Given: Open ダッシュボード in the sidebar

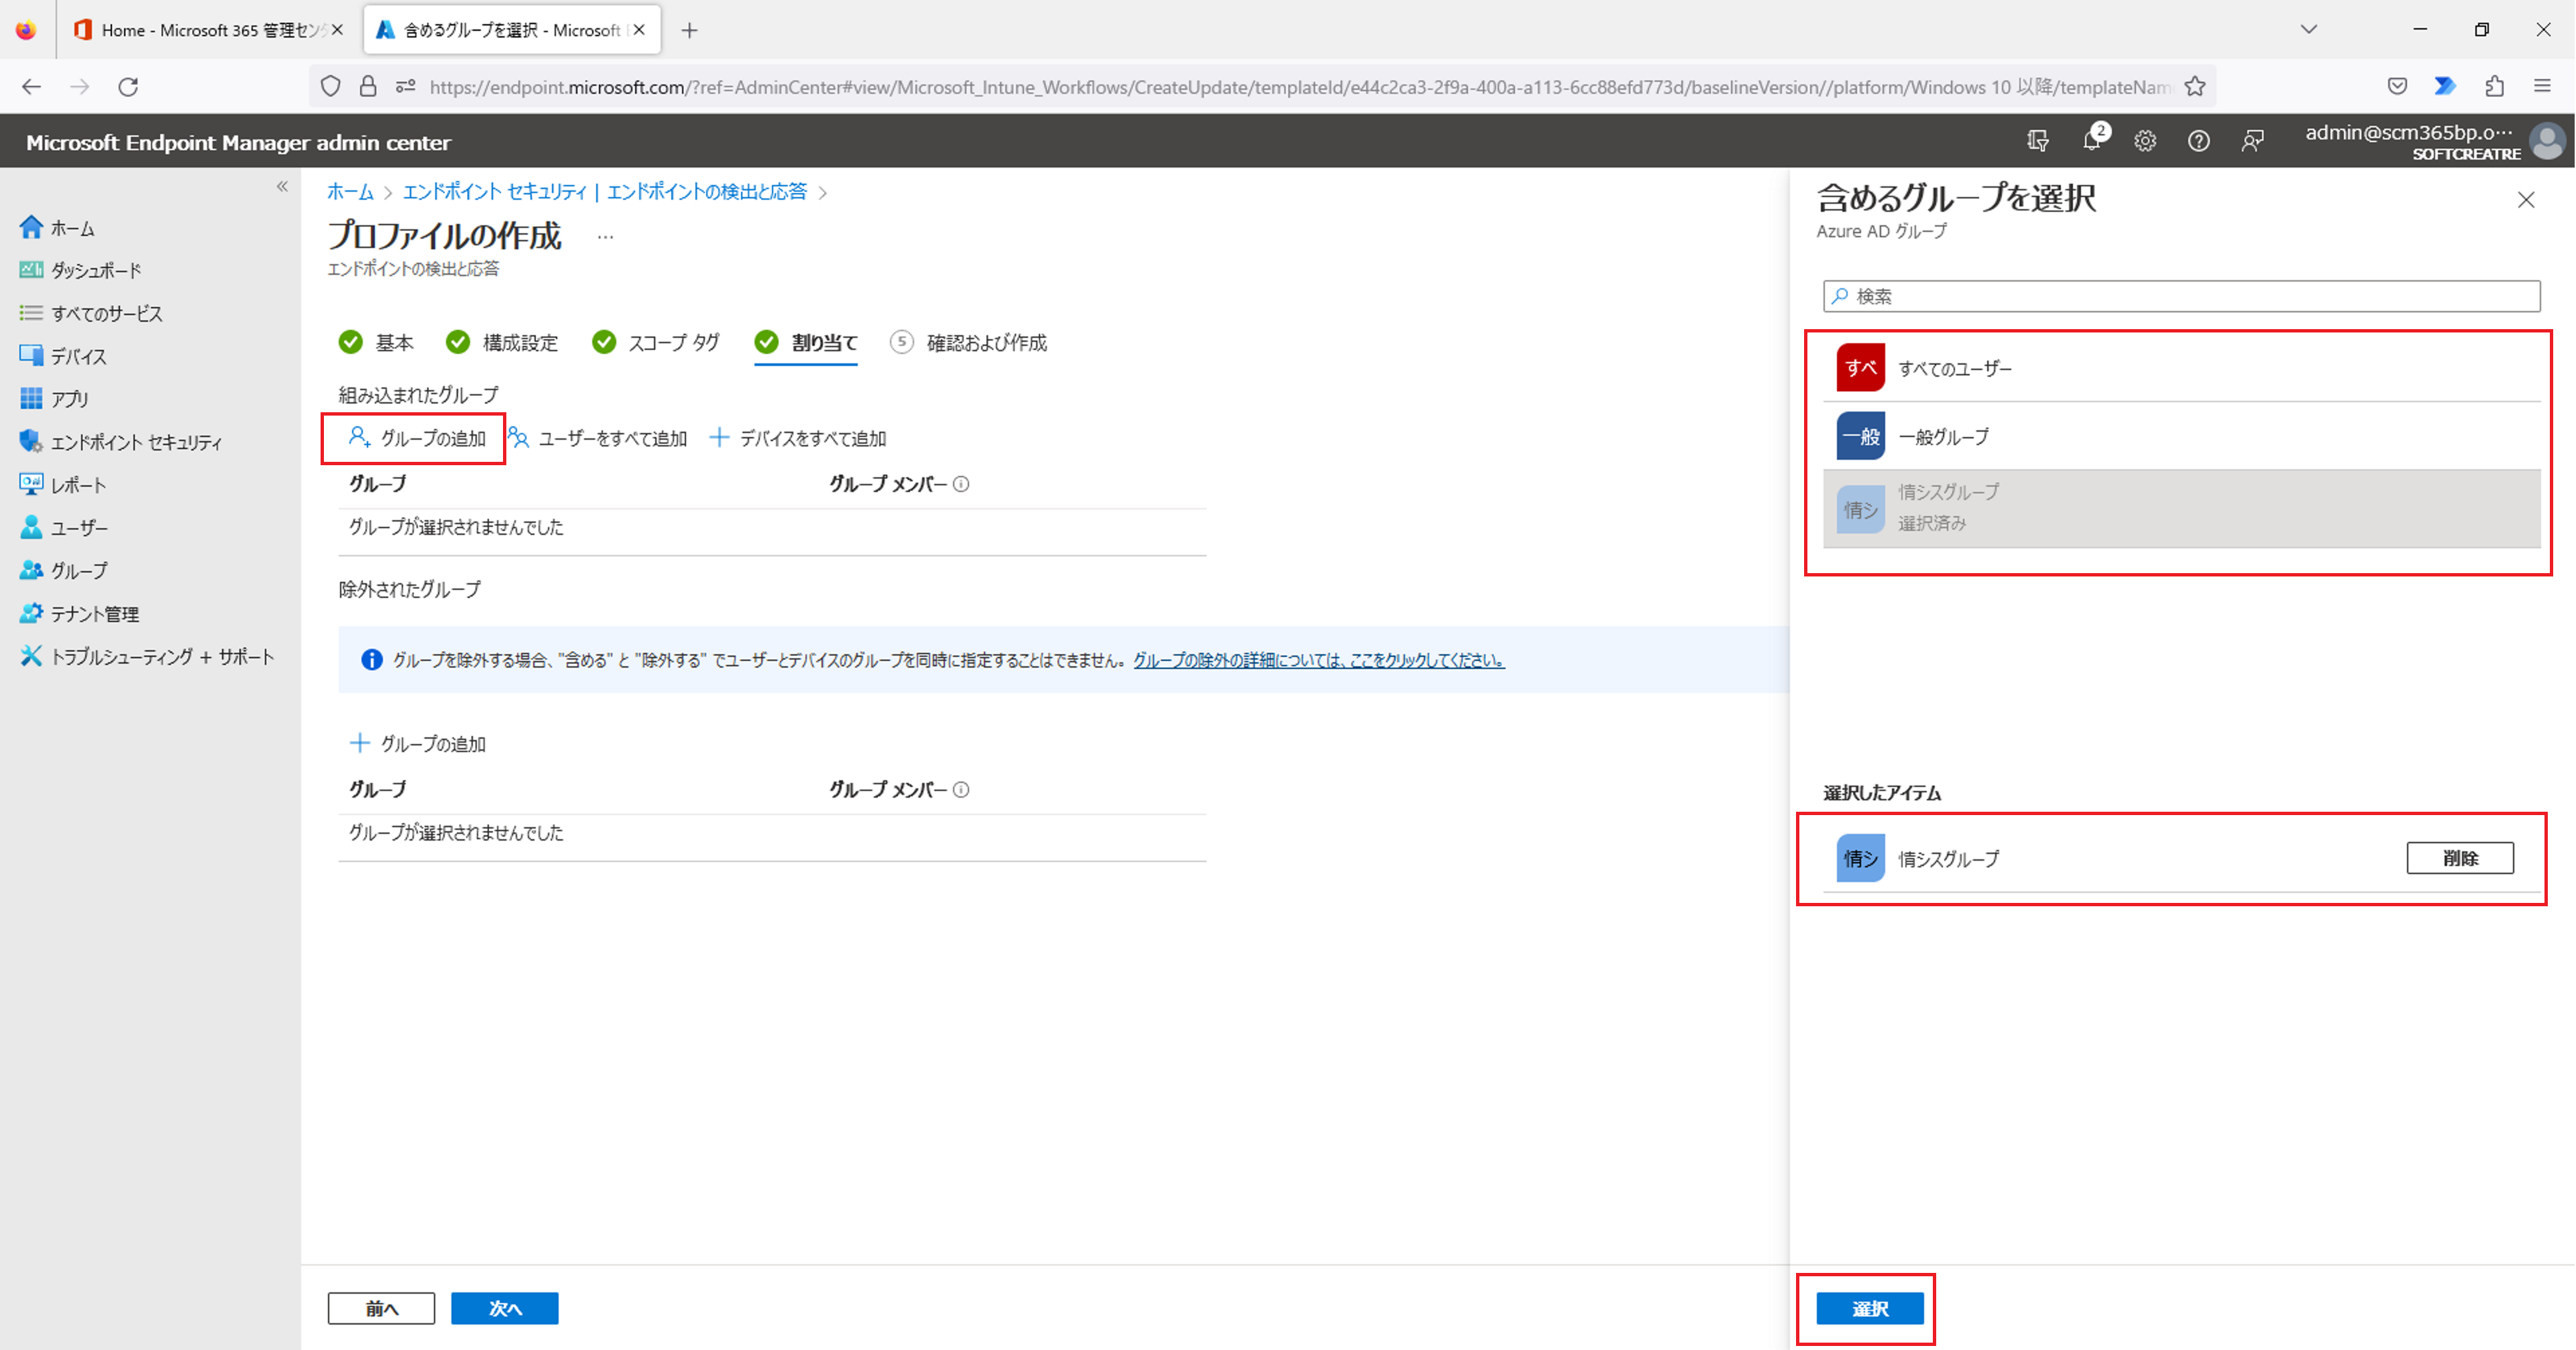Looking at the screenshot, I should [80, 270].
